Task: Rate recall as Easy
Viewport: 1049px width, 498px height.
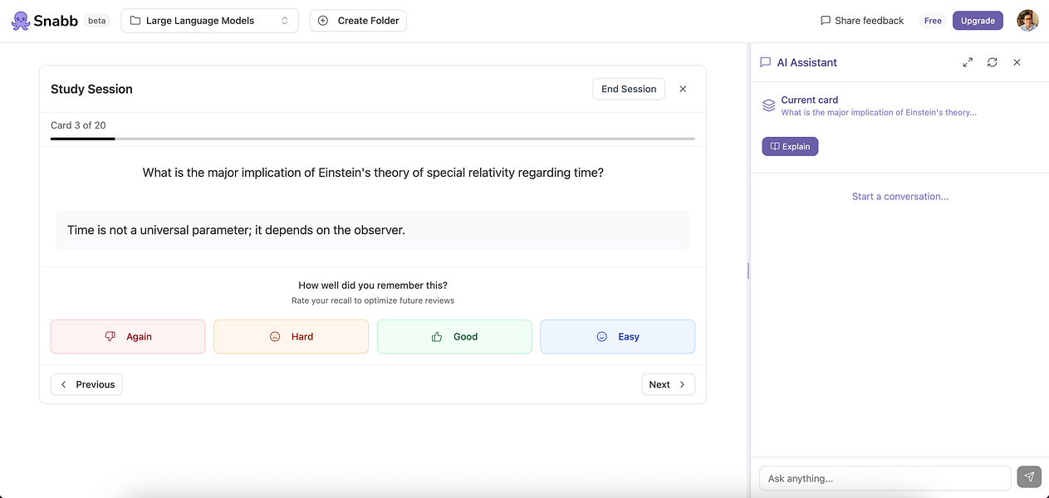Action: (x=617, y=337)
